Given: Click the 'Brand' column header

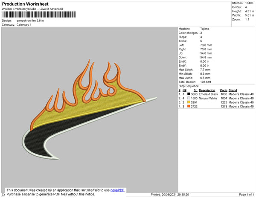Looking at the screenshot, I should coord(233,90).
